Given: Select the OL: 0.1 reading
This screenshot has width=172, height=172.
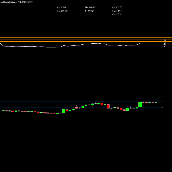Looking at the screenshot, I should coord(117,14).
